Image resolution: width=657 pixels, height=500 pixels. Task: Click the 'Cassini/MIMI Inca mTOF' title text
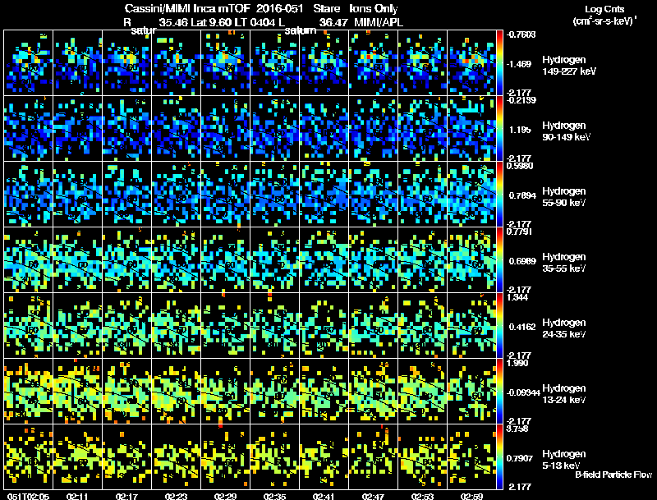point(187,9)
